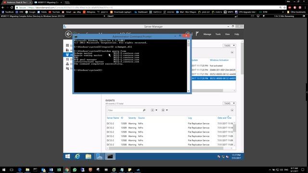Open the TASKS dropdown in Events section
Screen dimensions: 308x173
(229, 103)
